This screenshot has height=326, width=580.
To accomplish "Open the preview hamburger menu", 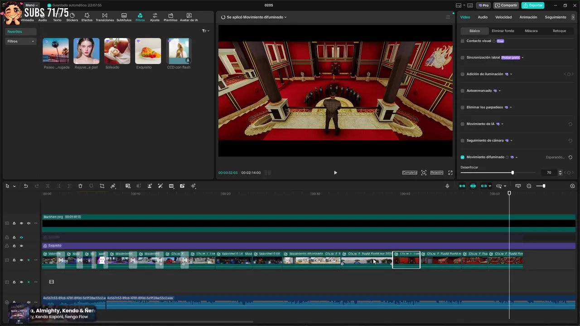I will tap(448, 17).
